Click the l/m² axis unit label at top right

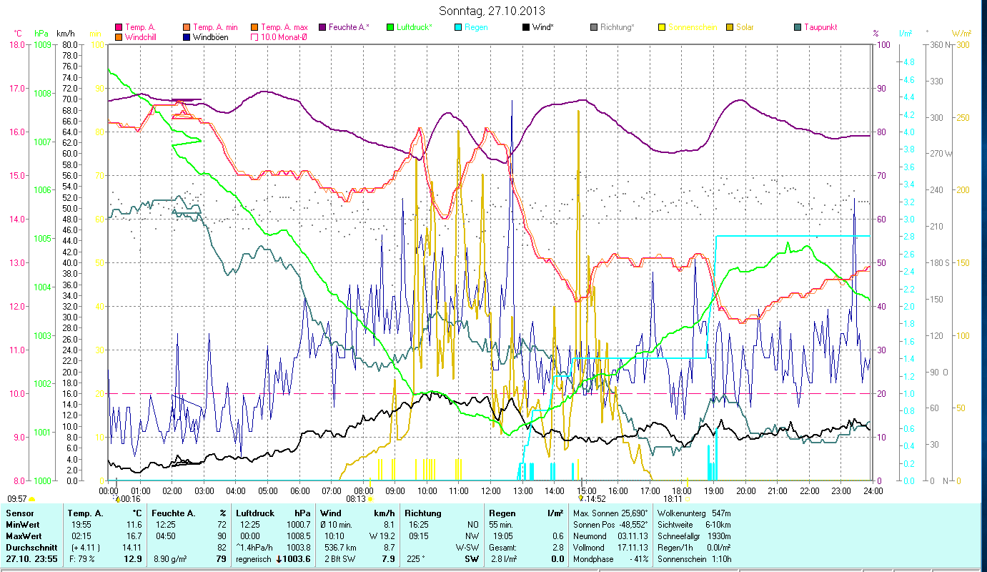(906, 34)
